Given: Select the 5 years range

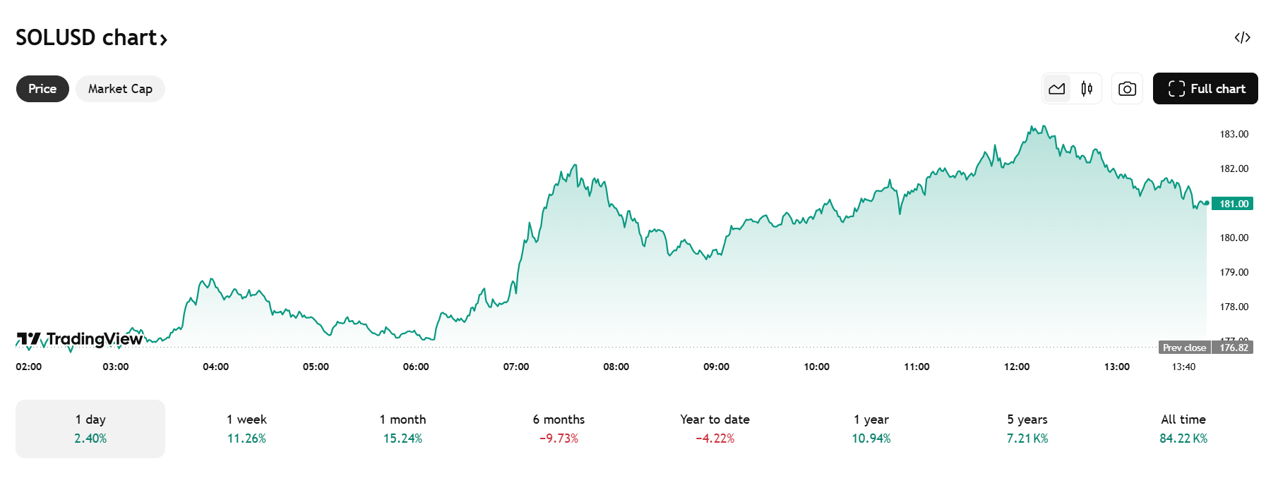Looking at the screenshot, I should pos(1027,428).
